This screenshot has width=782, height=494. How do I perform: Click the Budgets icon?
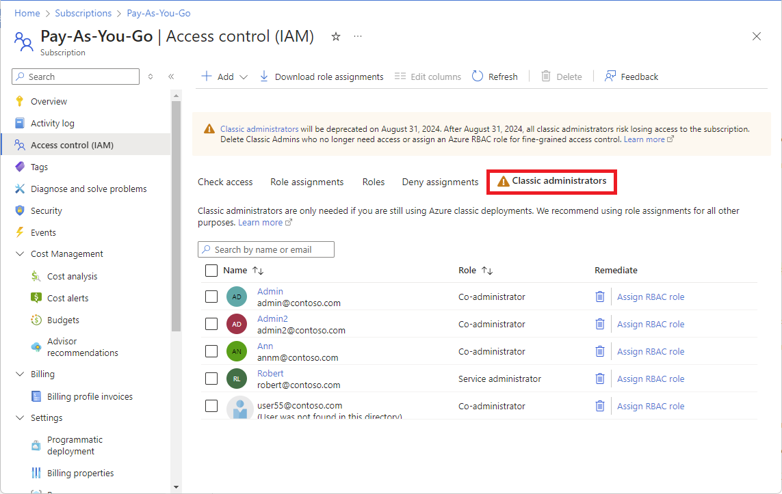[36, 320]
